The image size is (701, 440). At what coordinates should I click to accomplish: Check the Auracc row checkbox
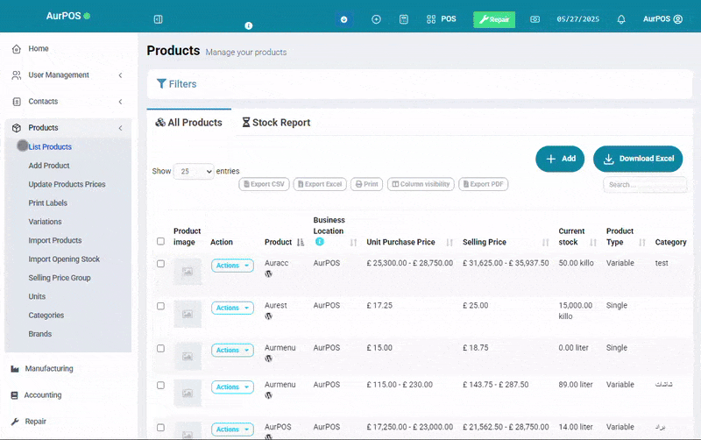pyautogui.click(x=160, y=264)
